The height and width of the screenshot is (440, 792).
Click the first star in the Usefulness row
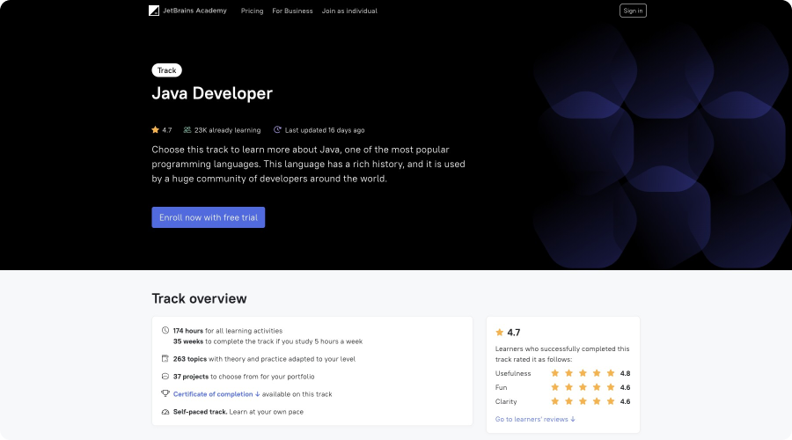coord(555,373)
